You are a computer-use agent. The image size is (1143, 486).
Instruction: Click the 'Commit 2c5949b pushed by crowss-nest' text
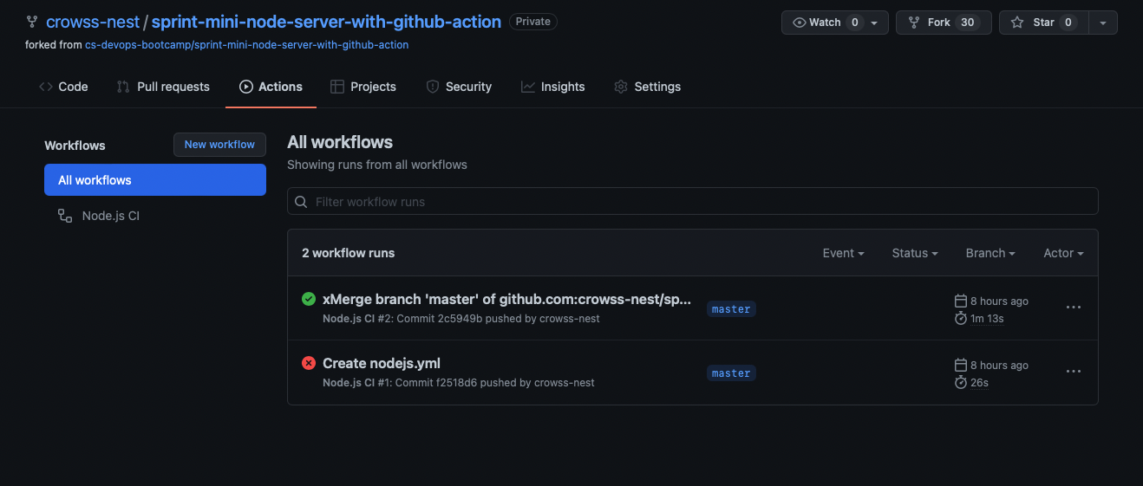[499, 319]
